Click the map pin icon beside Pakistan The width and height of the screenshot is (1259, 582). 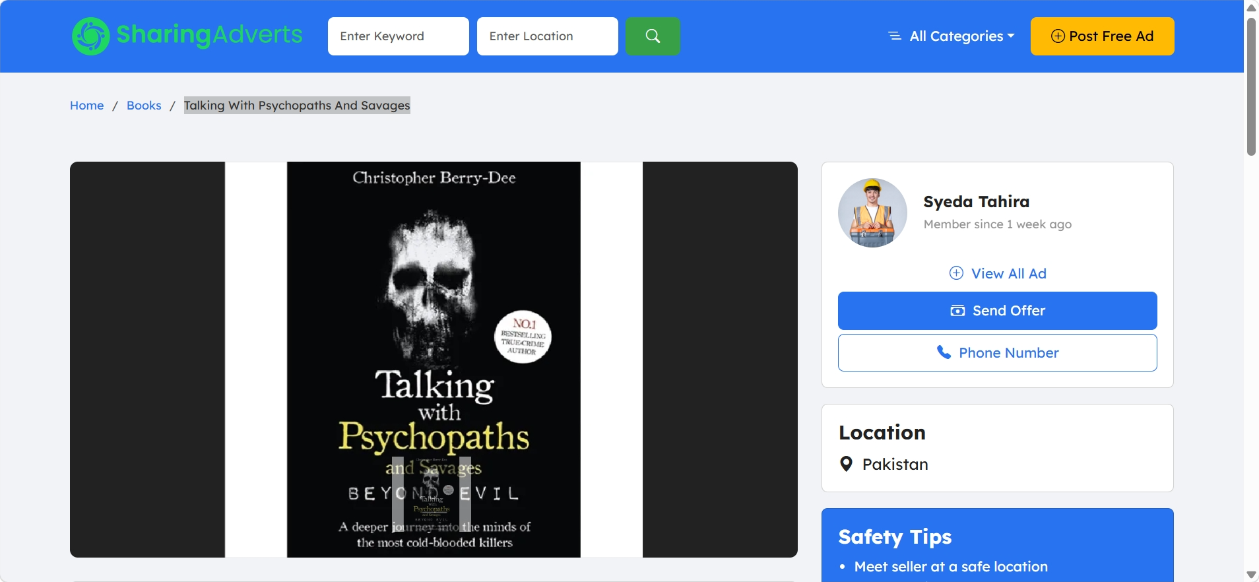pyautogui.click(x=846, y=464)
